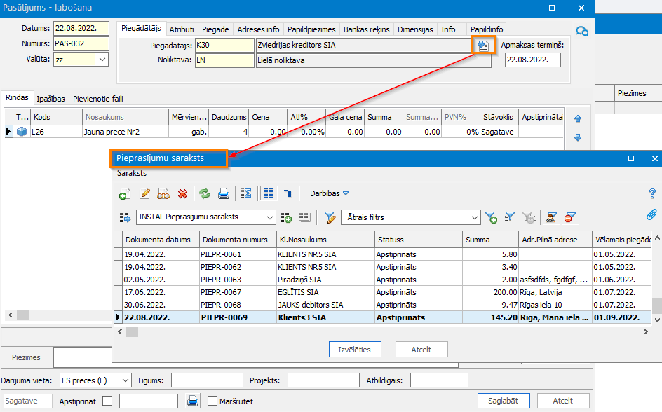Click the Saglabāt button

point(504,401)
